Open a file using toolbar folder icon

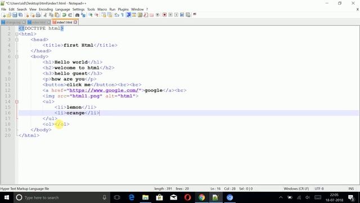click(9, 15)
